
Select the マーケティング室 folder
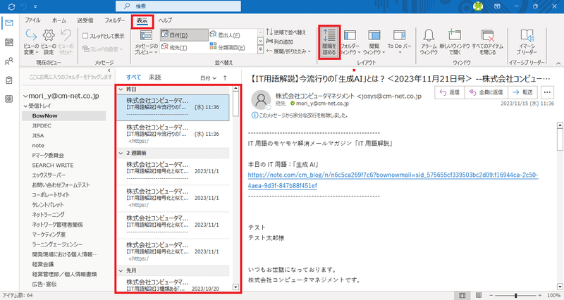[49, 235]
